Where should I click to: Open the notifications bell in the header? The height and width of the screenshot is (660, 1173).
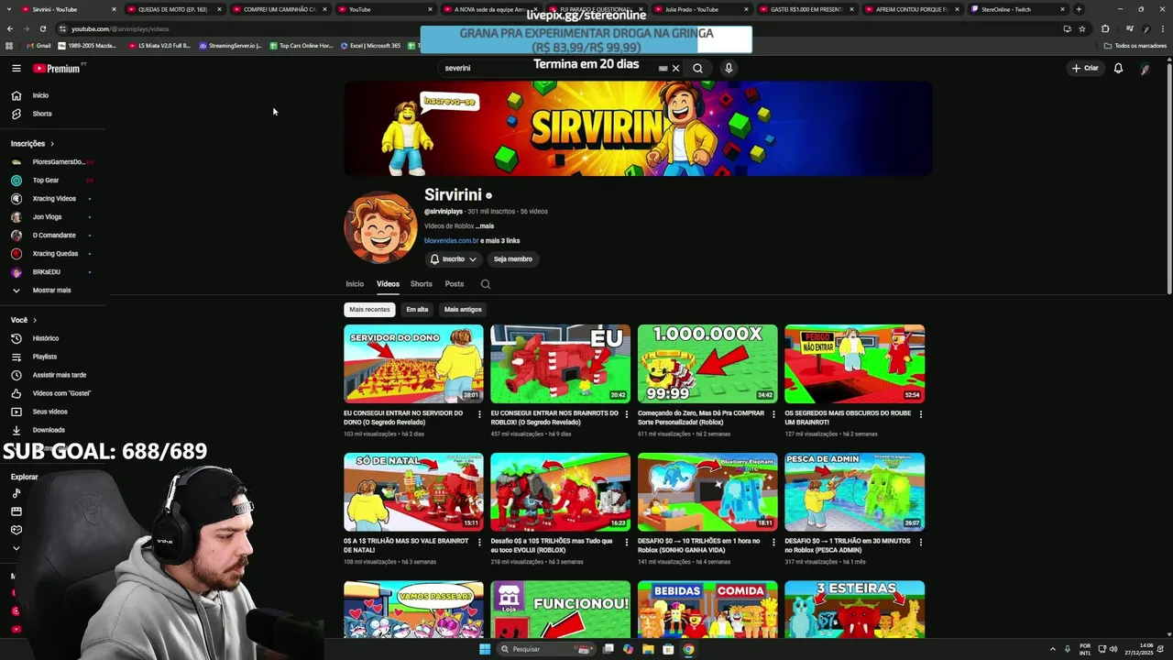[1118, 68]
